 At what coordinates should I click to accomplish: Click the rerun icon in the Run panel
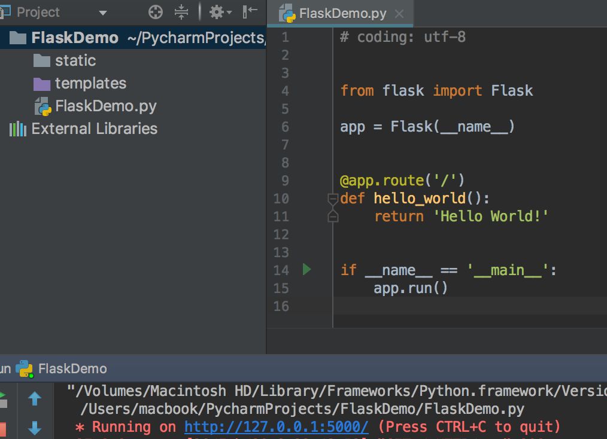point(3,399)
